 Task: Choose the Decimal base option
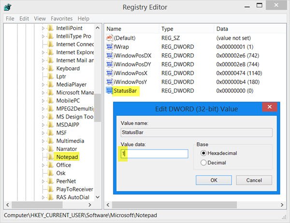203,163
